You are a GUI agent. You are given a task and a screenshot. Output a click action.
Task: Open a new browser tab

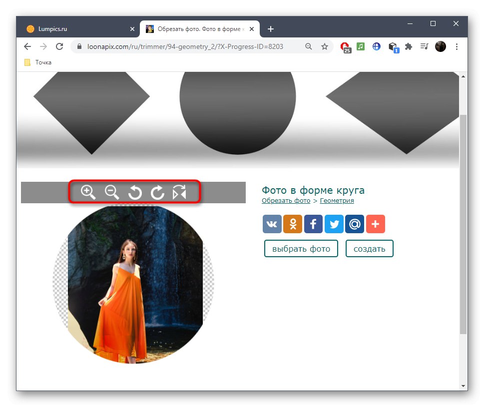click(271, 29)
